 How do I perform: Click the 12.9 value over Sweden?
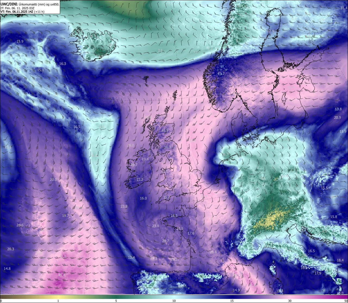[x=271, y=31]
